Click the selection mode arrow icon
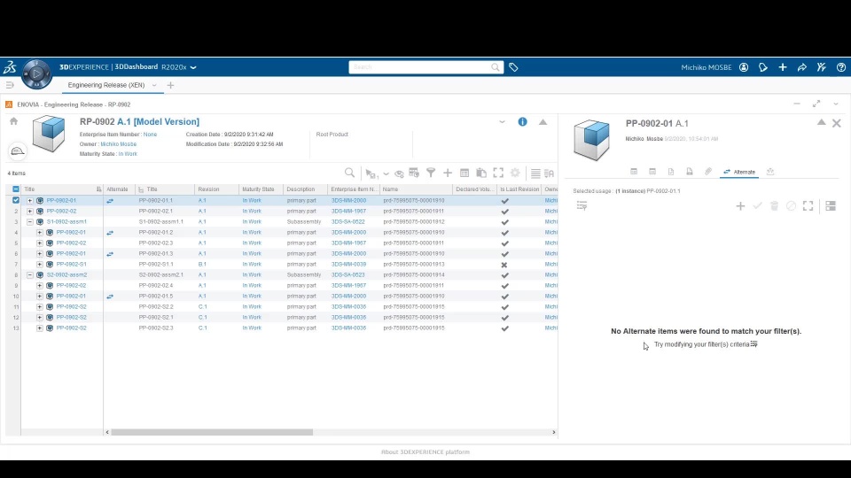This screenshot has width=851, height=478. tap(371, 173)
